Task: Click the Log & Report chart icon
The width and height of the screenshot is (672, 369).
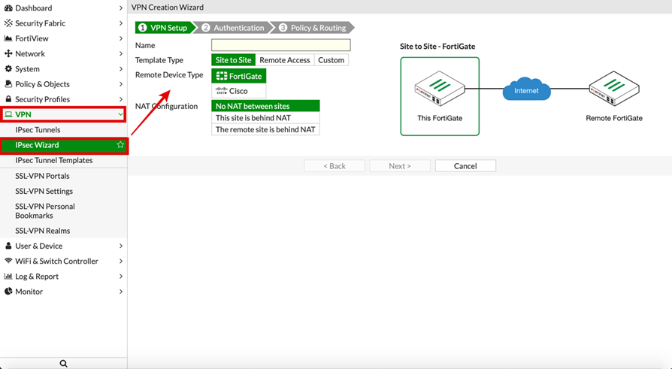Action: pyautogui.click(x=8, y=276)
